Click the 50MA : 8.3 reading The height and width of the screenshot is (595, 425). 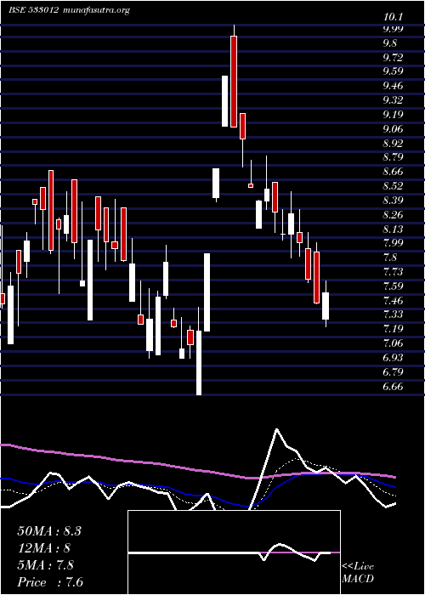point(49,531)
